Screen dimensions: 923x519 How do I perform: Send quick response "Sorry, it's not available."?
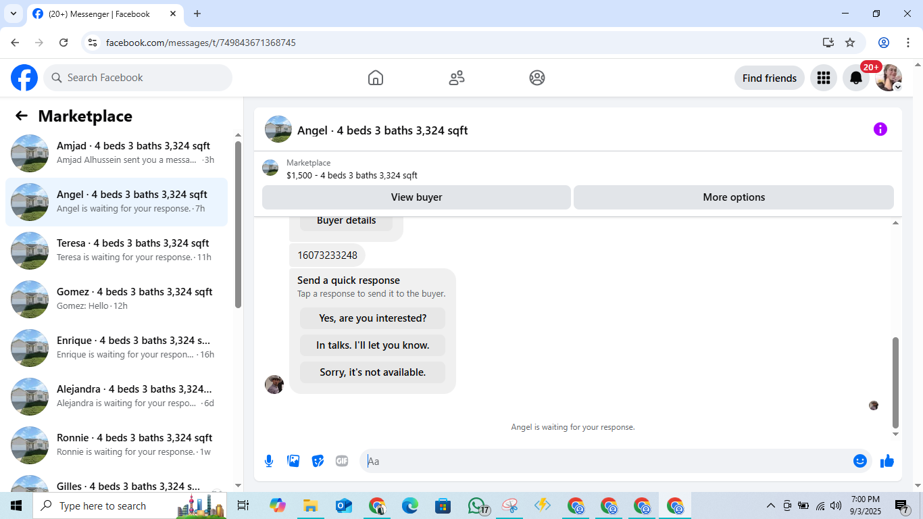point(373,372)
